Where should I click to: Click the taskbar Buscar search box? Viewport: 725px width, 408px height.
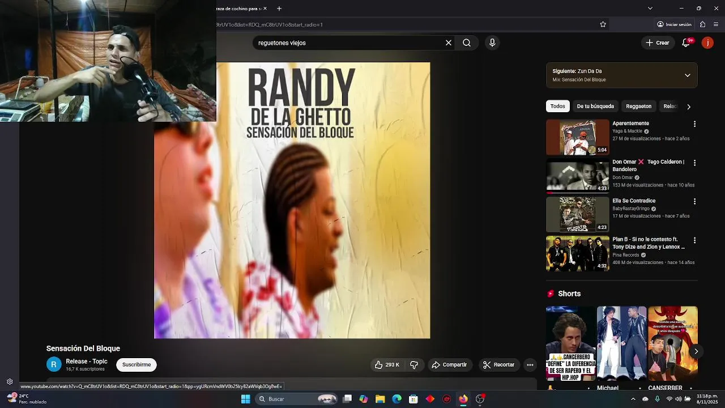[x=297, y=399]
